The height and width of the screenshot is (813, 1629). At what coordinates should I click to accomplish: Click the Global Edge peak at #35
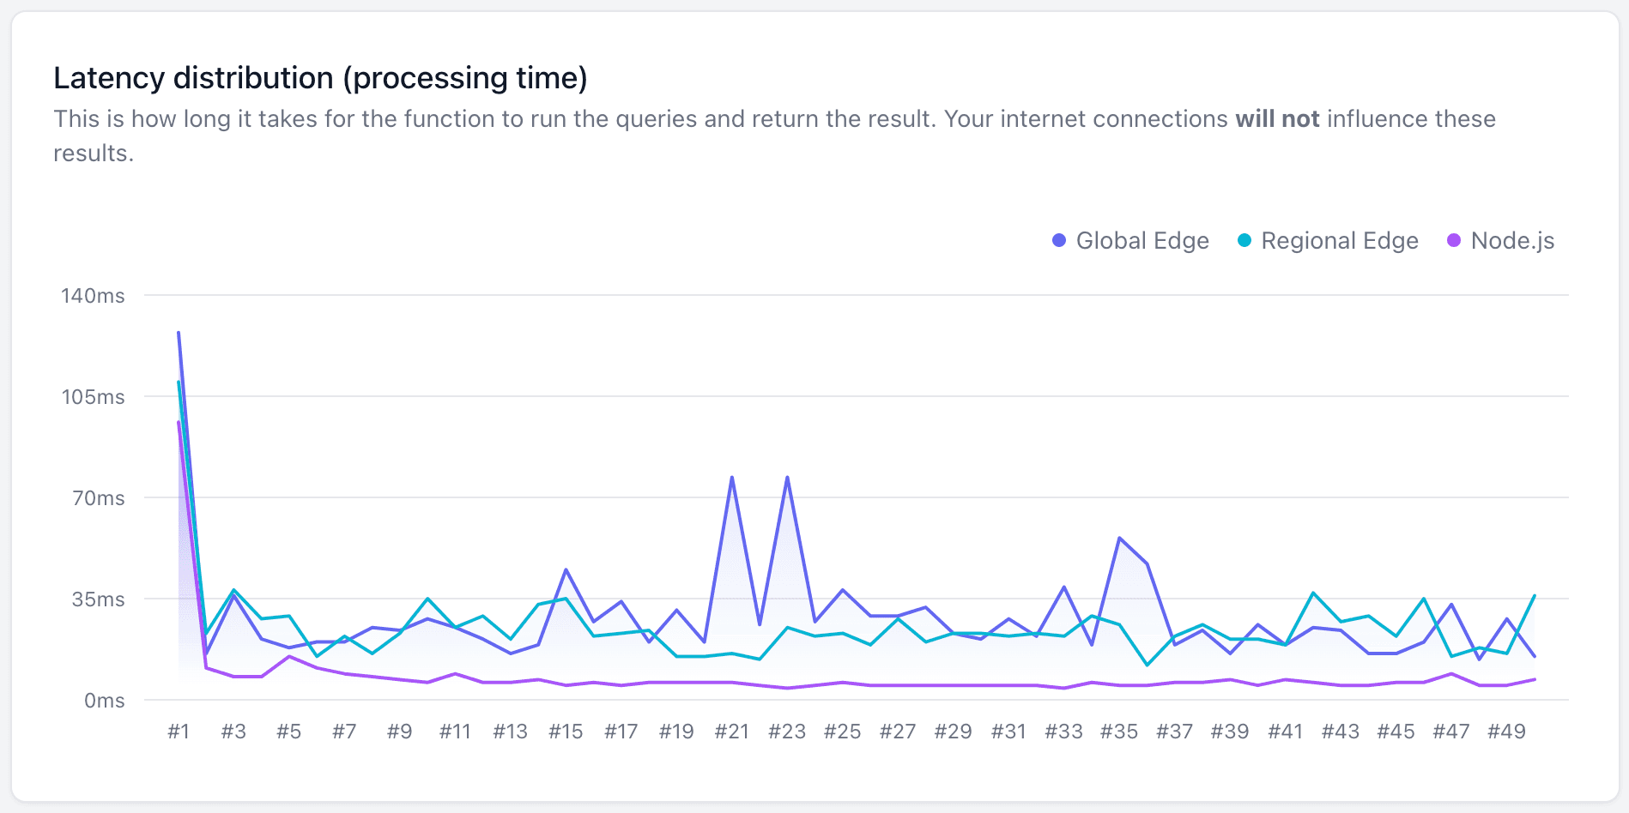[x=1119, y=538]
